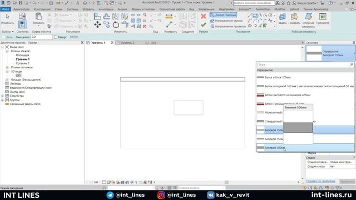Viewport: 356px width, 200px height.
Task: Switch to the Уровень 2 view tab
Action: point(127,43)
